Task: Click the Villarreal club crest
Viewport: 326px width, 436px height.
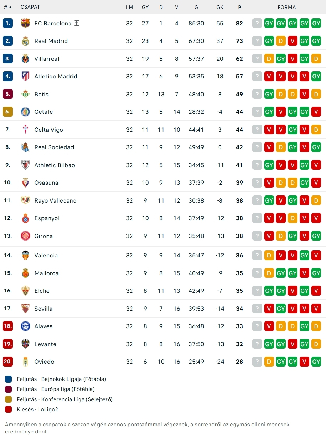Action: click(x=25, y=59)
